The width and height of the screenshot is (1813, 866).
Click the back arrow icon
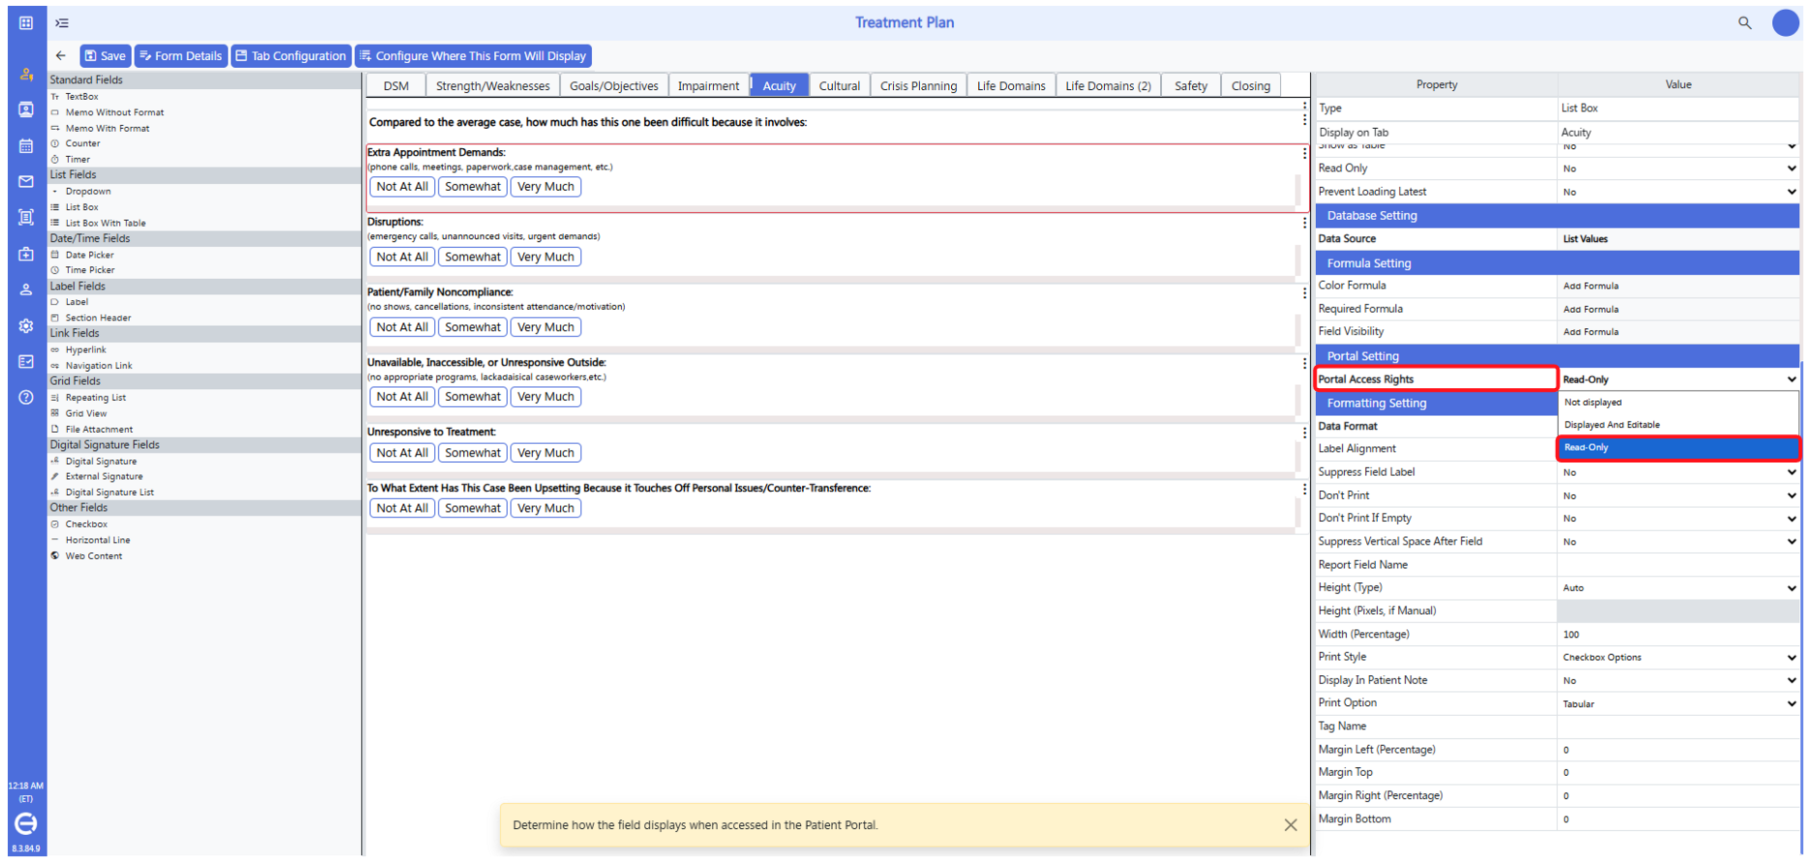61,56
